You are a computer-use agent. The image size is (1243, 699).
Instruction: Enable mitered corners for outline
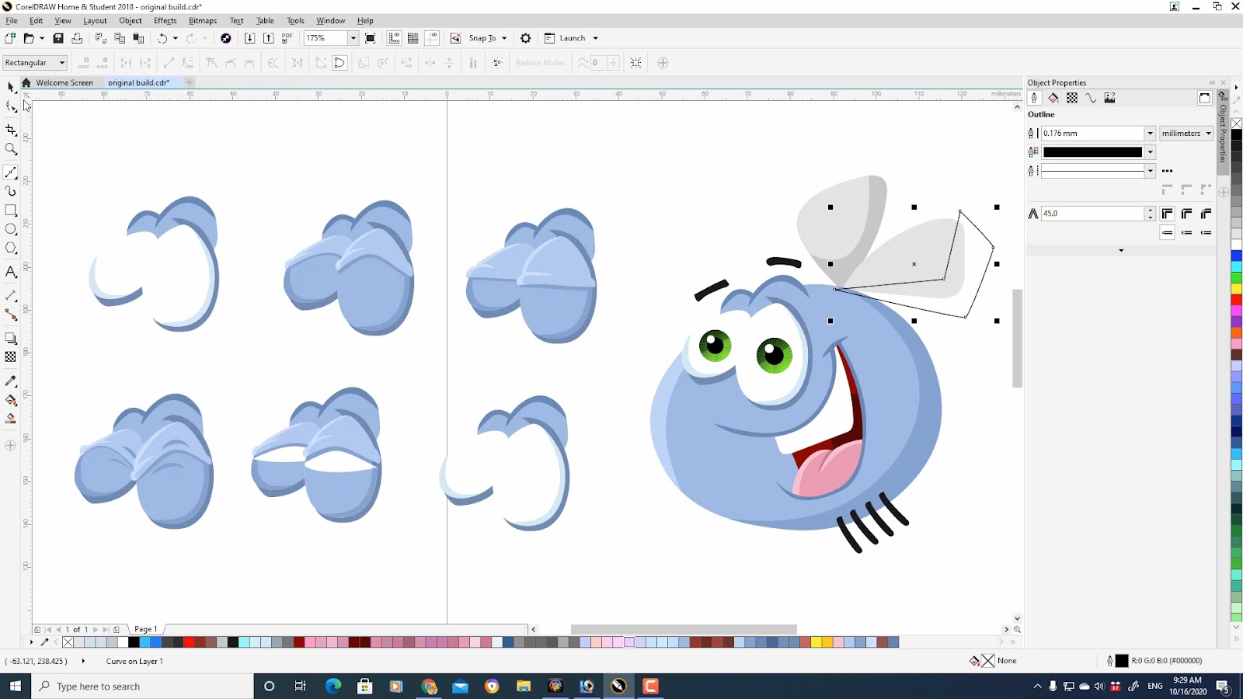1168,214
